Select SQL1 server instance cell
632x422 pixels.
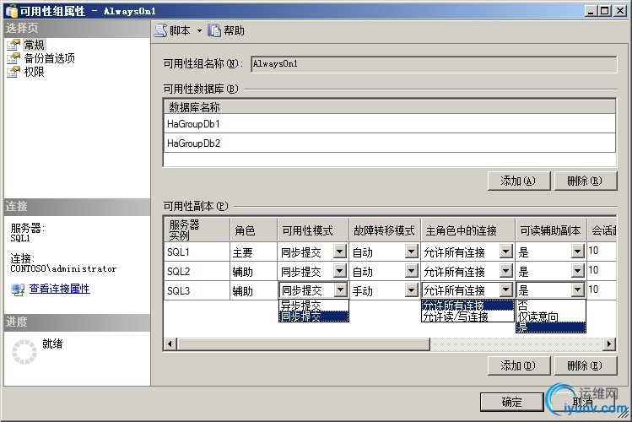coord(197,252)
